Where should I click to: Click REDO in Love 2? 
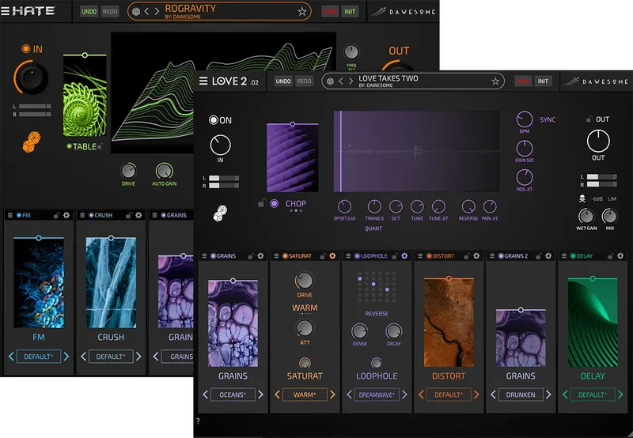(304, 81)
